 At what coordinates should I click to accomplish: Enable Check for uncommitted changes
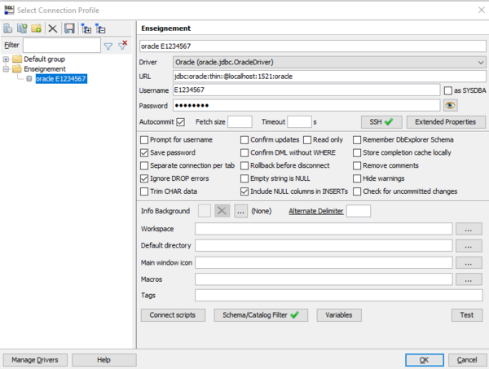[357, 191]
